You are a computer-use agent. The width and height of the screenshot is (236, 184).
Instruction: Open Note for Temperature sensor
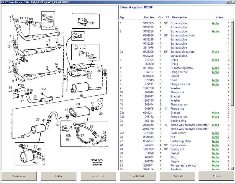215,166
